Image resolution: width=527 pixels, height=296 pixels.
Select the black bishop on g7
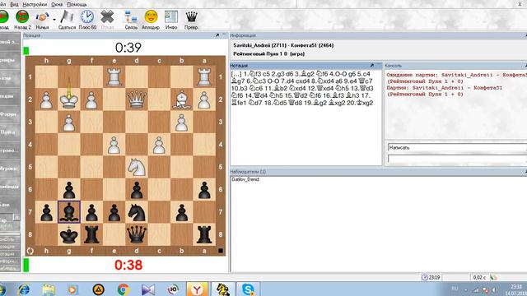(x=69, y=212)
